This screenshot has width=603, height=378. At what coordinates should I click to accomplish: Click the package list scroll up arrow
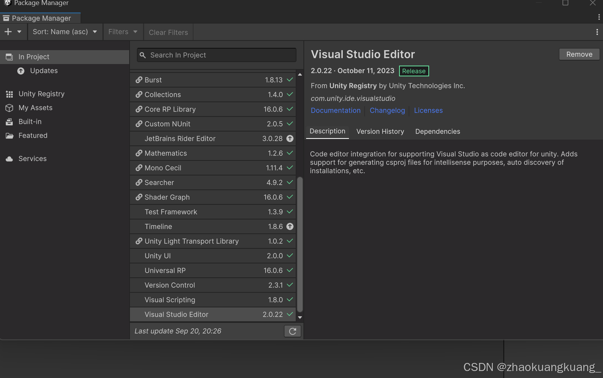[x=300, y=74]
